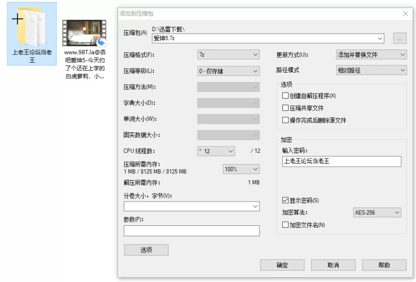Open the 更新方式 dropdown
416x282 pixels.
[371, 55]
